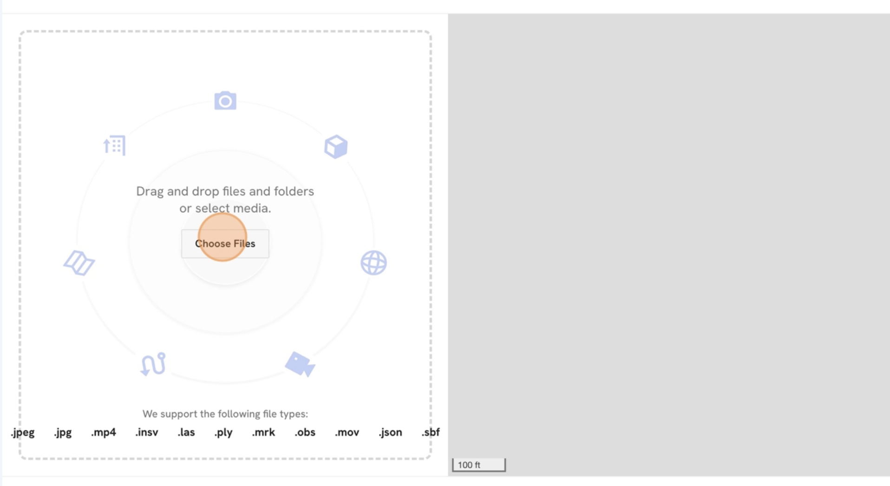Screen dimensions: 890x486
Task: Click the camera photo icon
Action: click(x=225, y=100)
